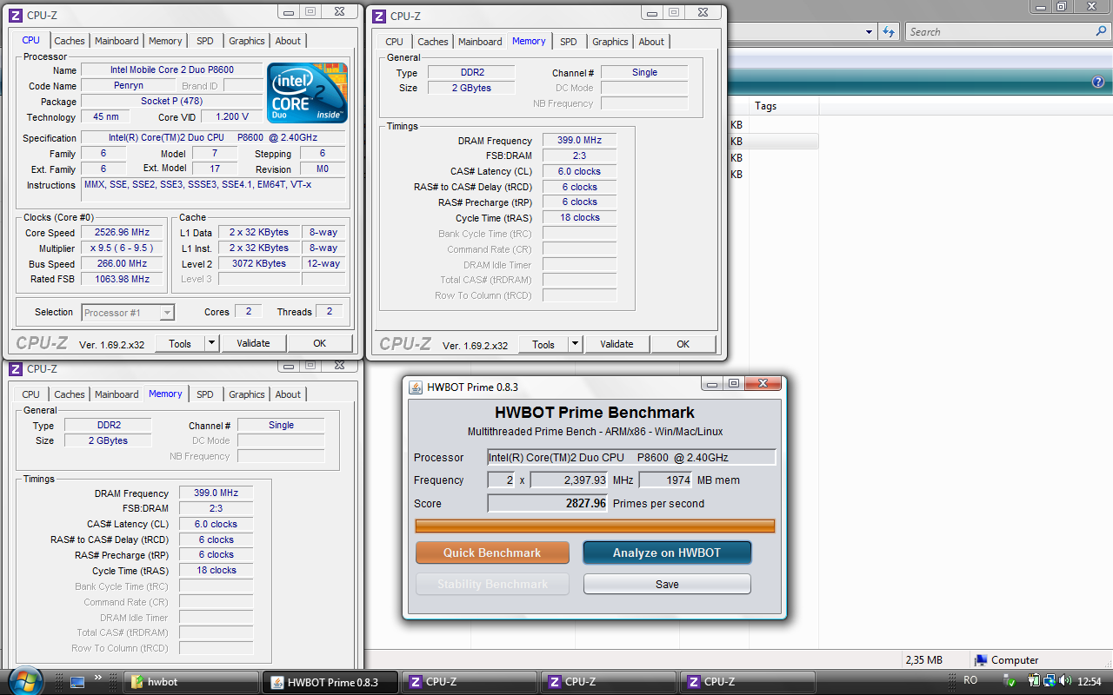Click OK in CPU-tab window
Image resolution: width=1113 pixels, height=695 pixels.
(x=320, y=343)
